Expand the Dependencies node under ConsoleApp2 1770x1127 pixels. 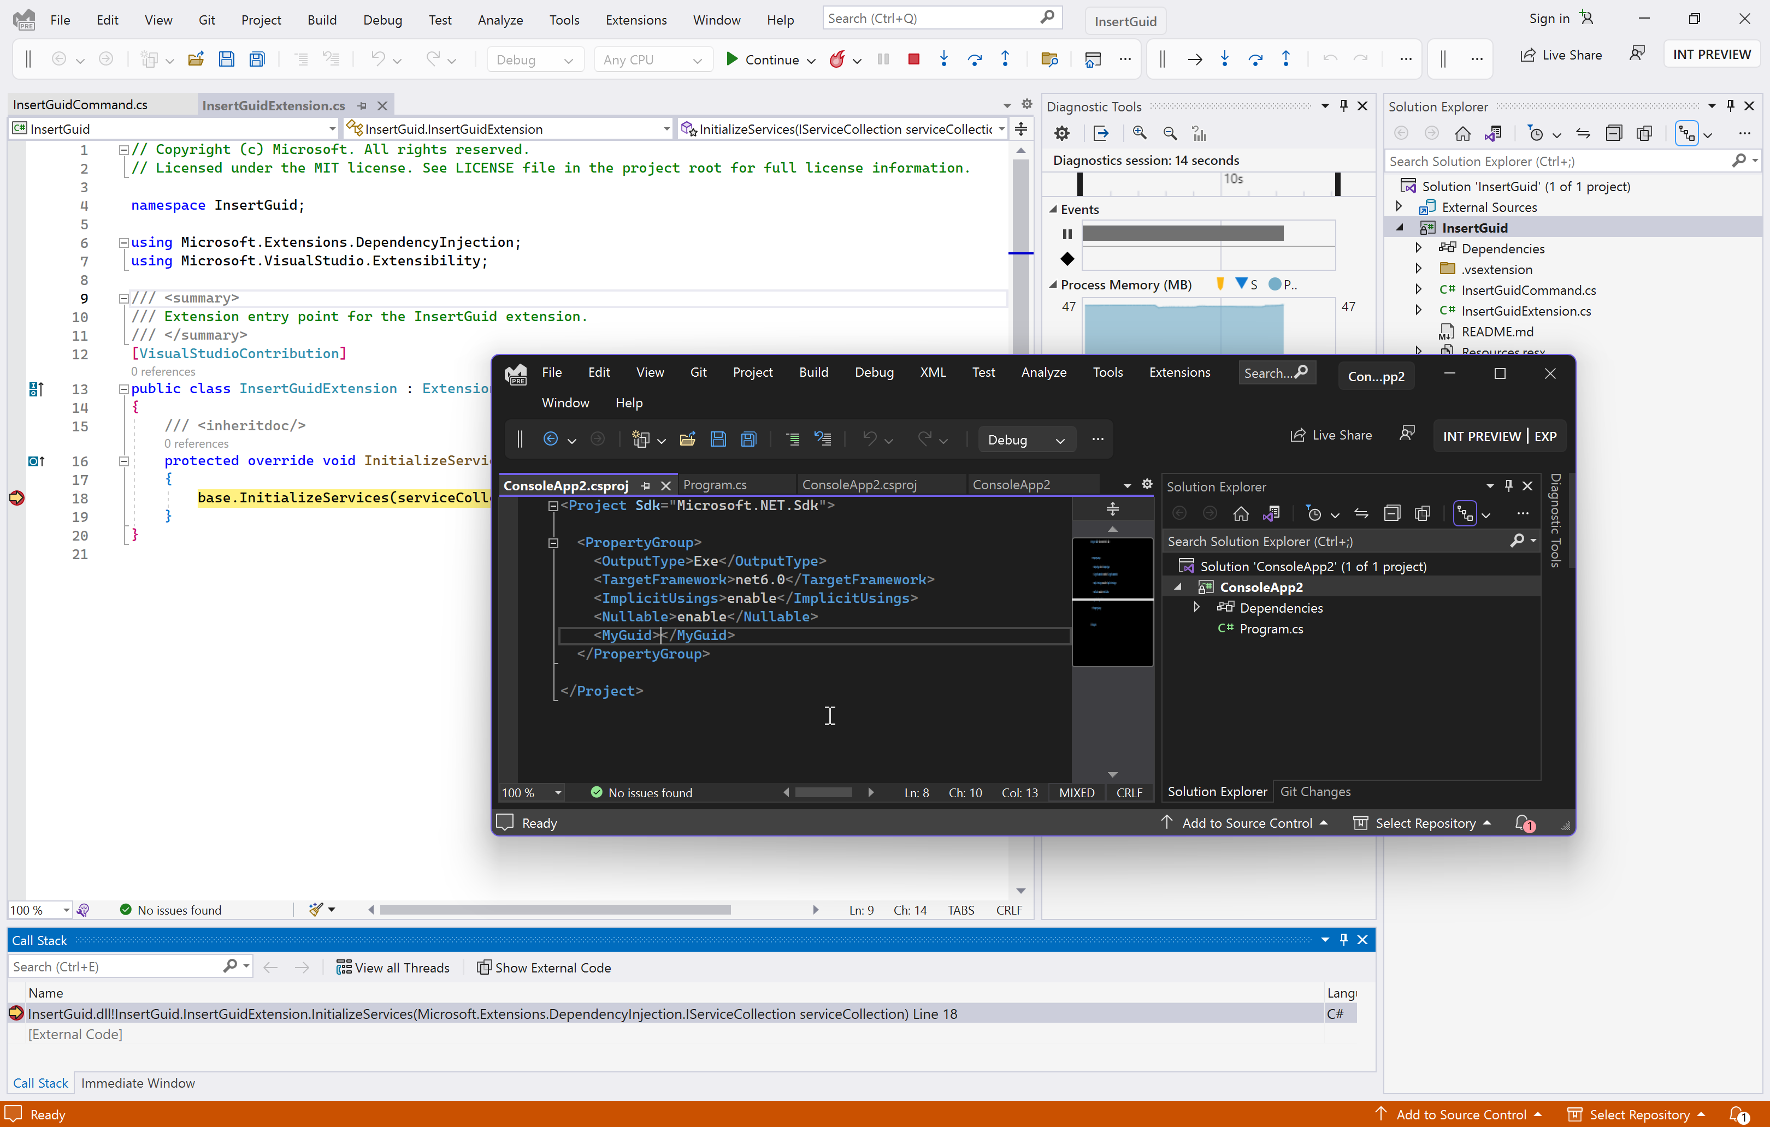pyautogui.click(x=1196, y=607)
